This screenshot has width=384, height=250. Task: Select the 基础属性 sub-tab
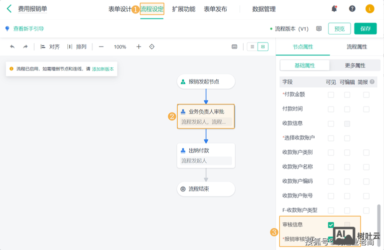[305, 65]
